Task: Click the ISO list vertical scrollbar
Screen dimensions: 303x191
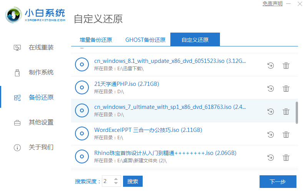Action: pos(296,113)
